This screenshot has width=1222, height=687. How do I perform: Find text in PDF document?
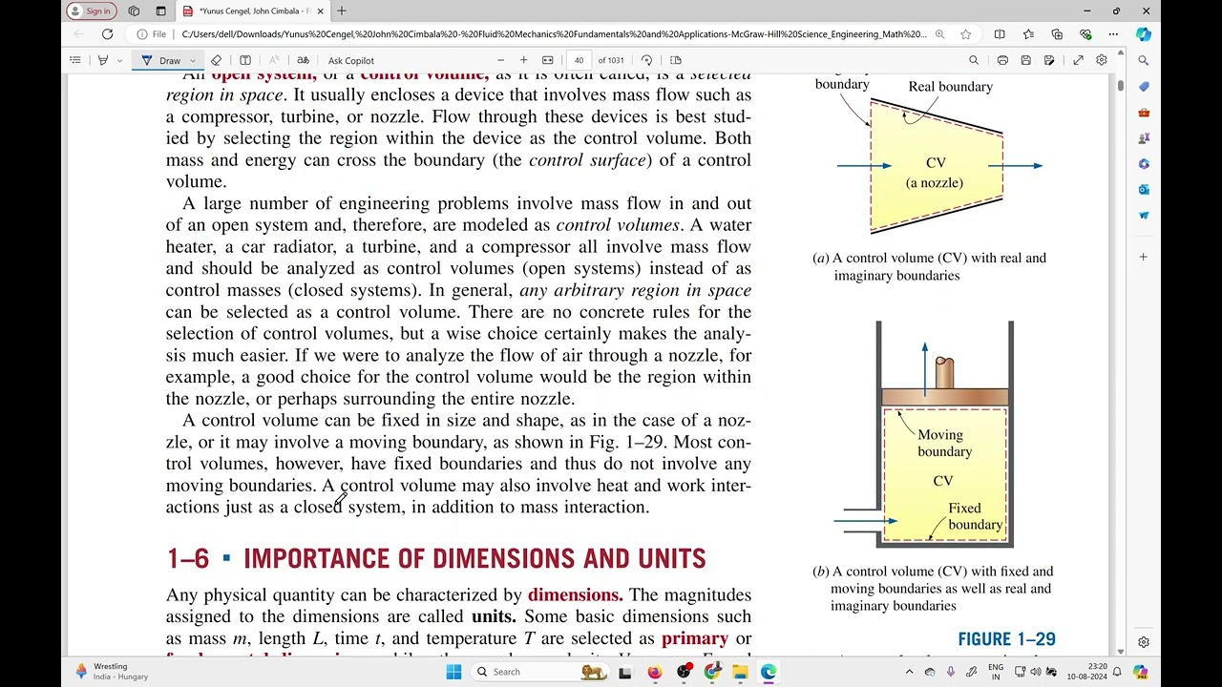tap(974, 60)
